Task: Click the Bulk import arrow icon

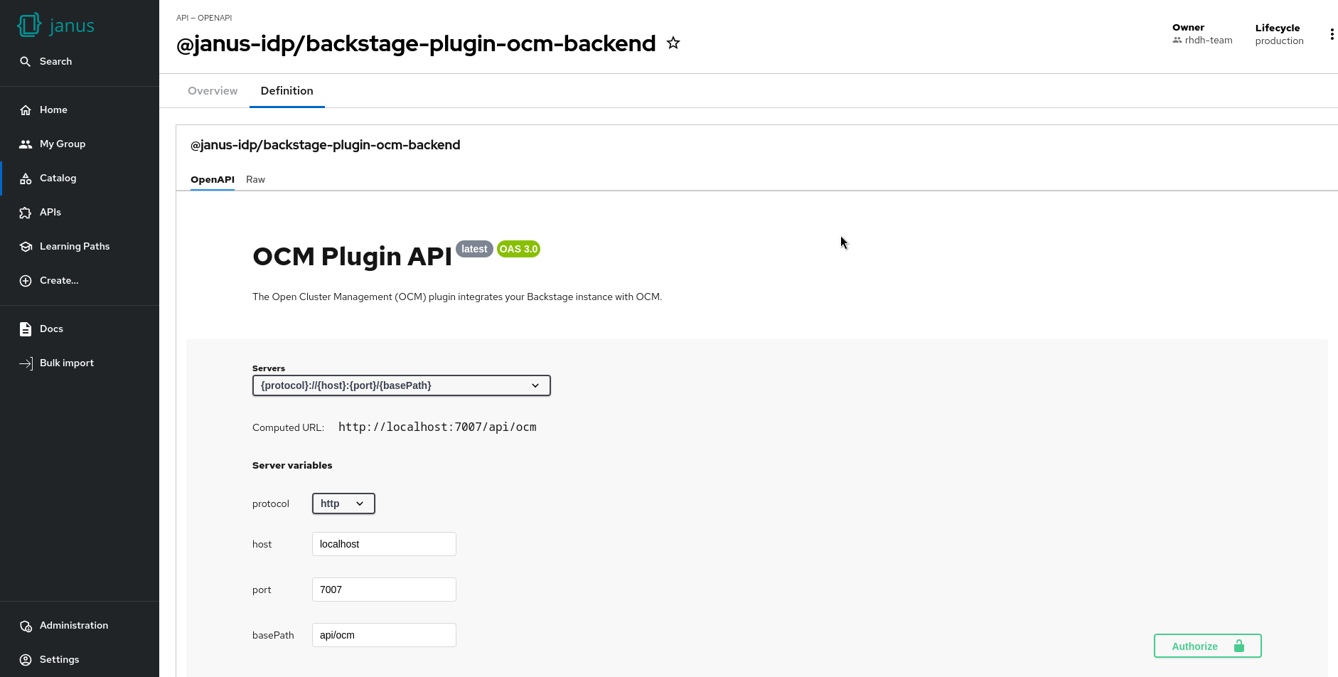Action: [x=26, y=363]
